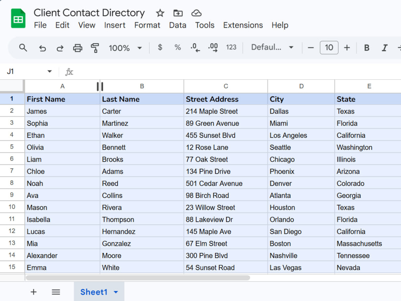Select cell containing 501 Cedar Avenue
This screenshot has height=301, width=401.
pos(226,183)
